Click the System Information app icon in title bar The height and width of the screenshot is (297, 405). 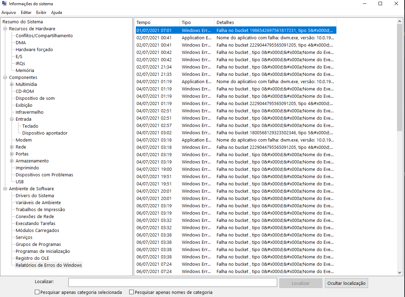pos(4,3)
